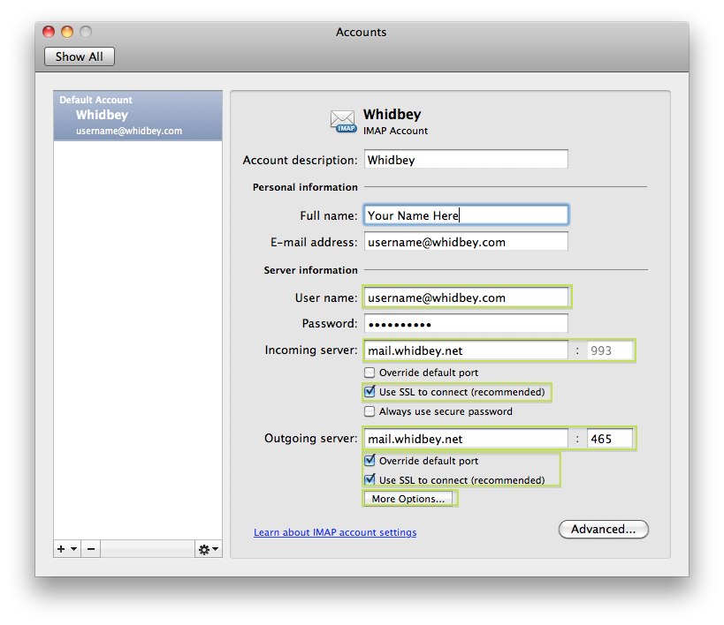Image resolution: width=724 pixels, height=625 pixels.
Task: Click the Password field
Action: point(466,323)
